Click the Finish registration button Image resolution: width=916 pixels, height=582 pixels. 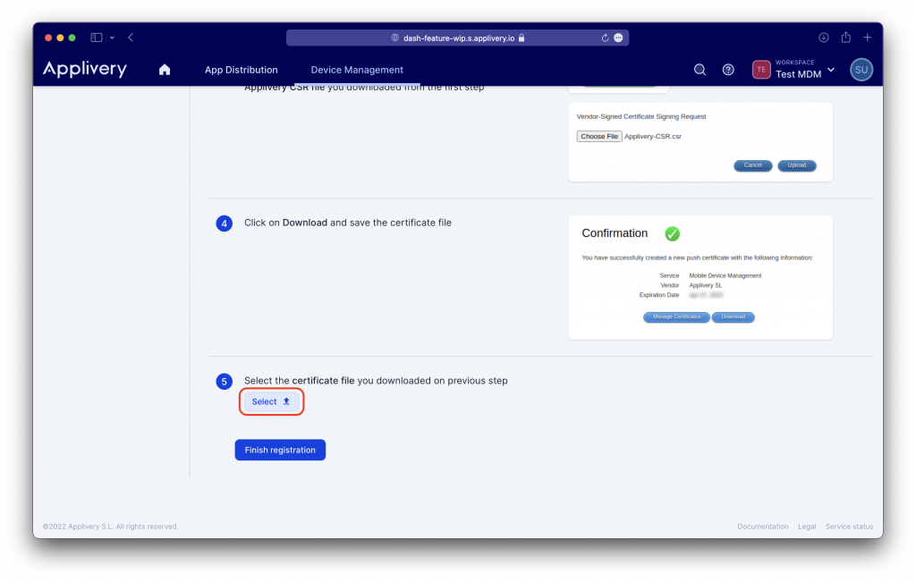(x=280, y=450)
